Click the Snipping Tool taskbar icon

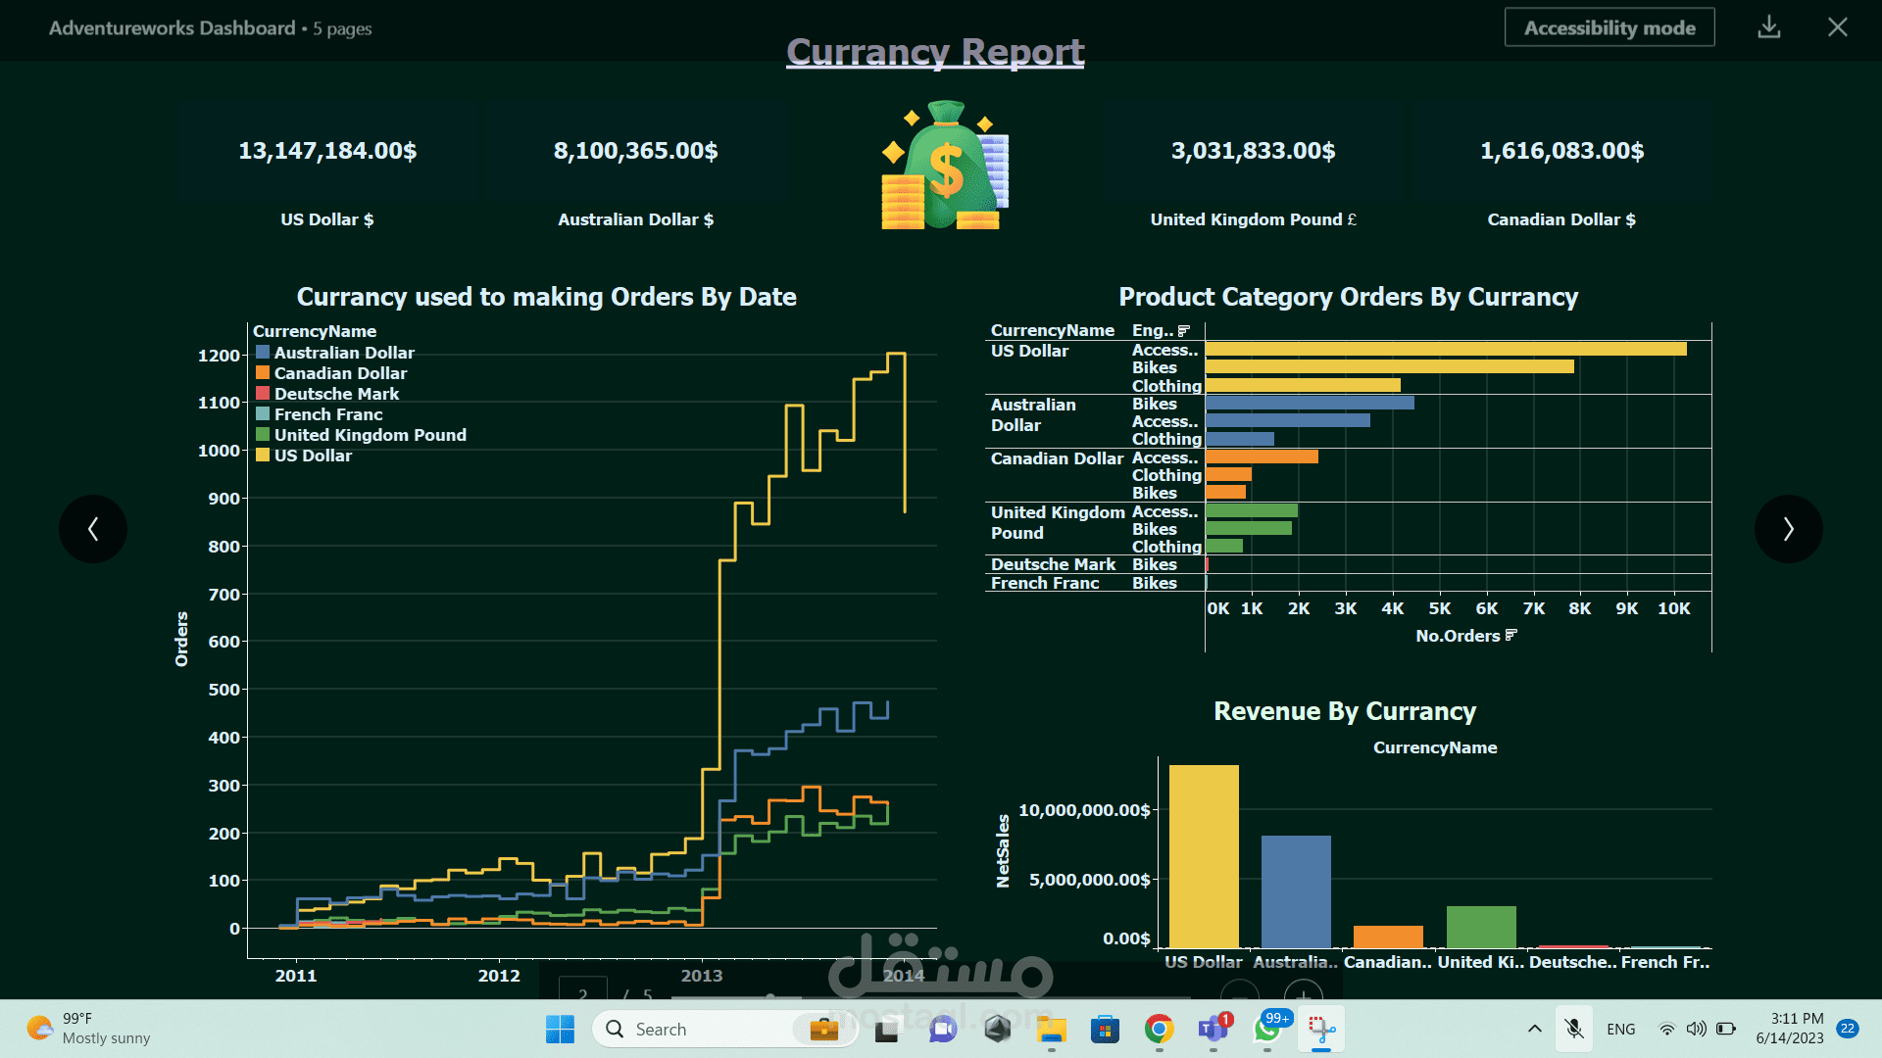point(1321,1029)
